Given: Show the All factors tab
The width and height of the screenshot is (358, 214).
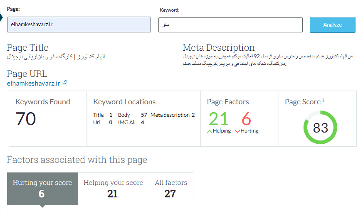Looking at the screenshot, I should coord(171,189).
